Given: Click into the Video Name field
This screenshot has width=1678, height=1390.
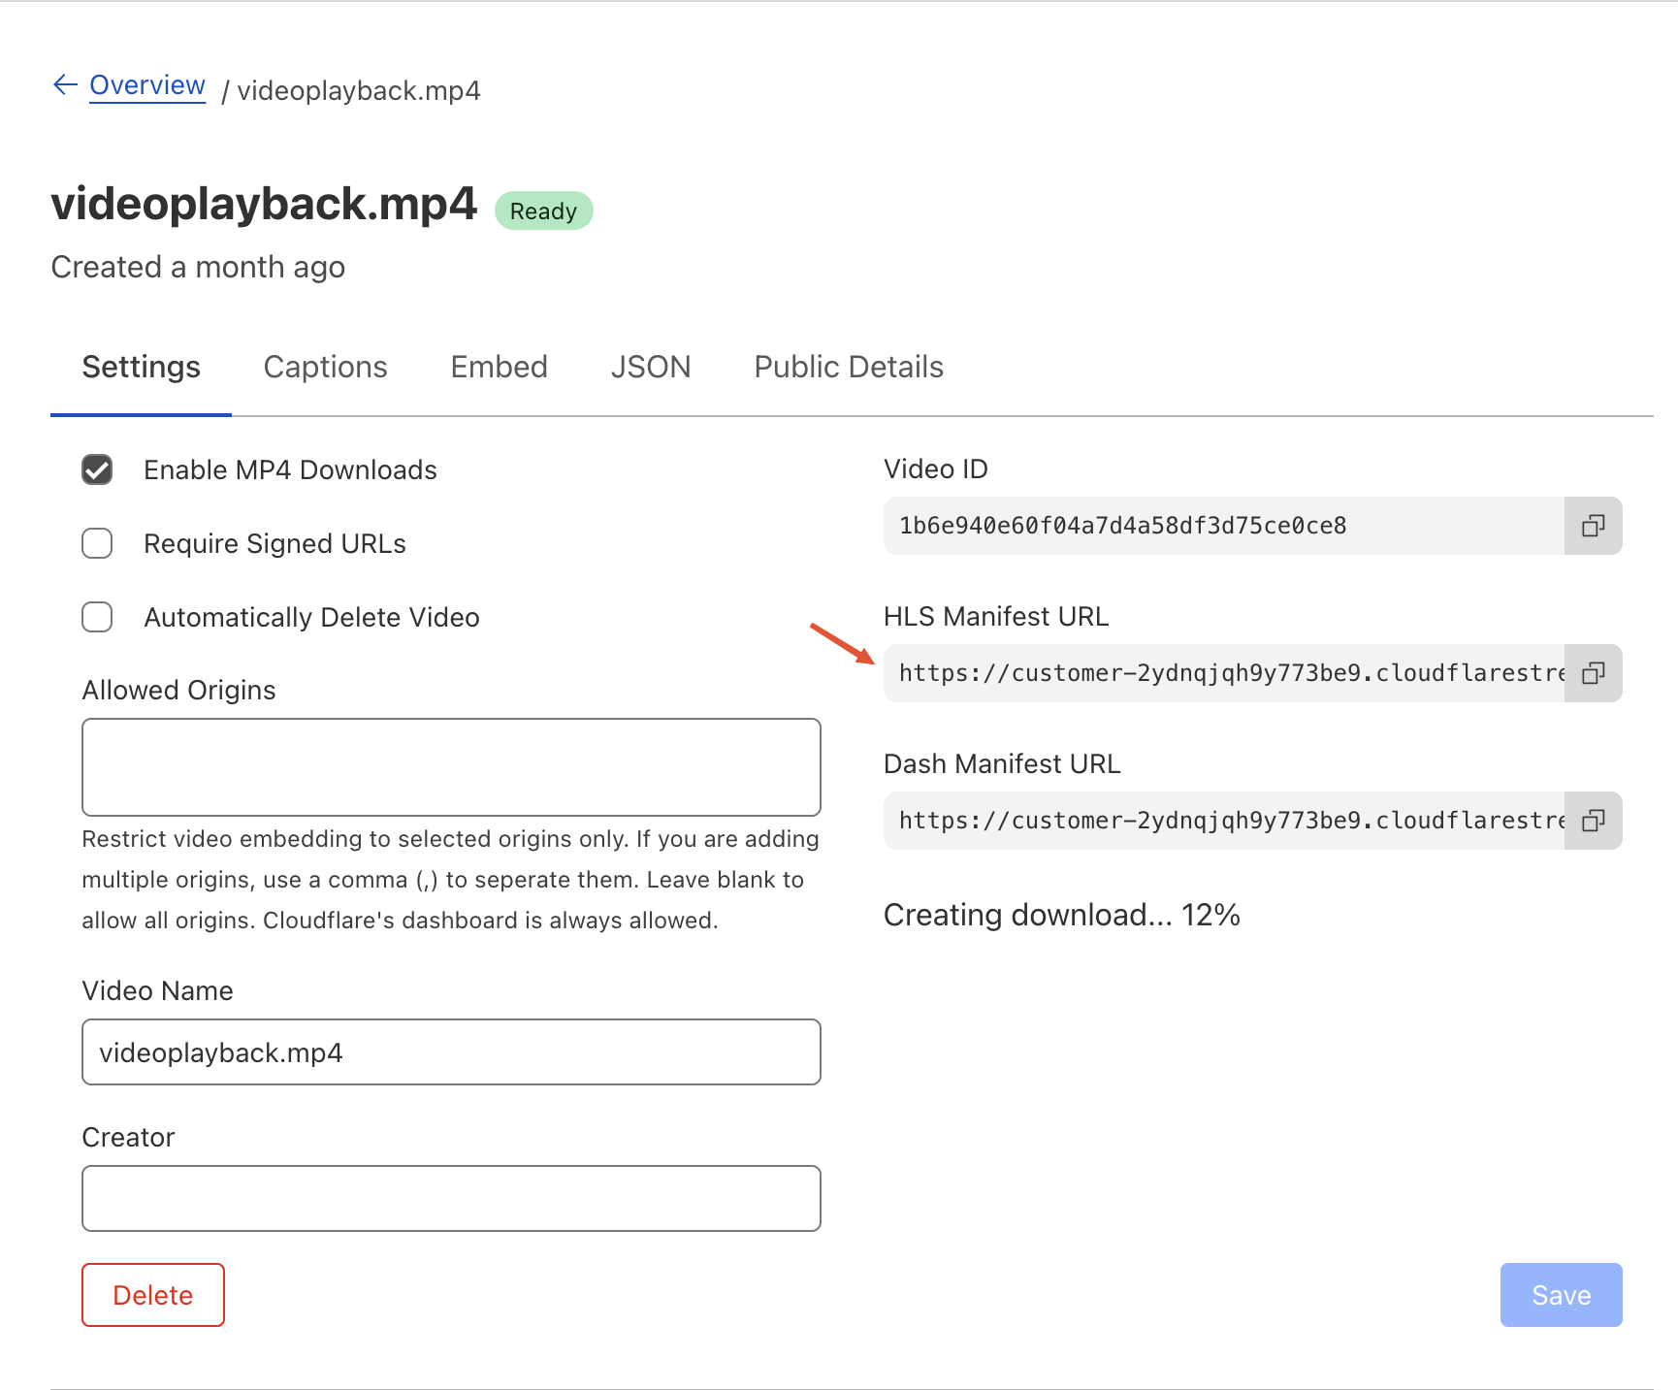Looking at the screenshot, I should (451, 1052).
